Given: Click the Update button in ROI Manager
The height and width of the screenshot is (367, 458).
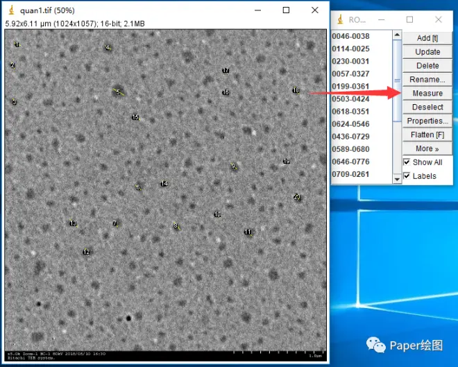Looking at the screenshot, I should 427,51.
